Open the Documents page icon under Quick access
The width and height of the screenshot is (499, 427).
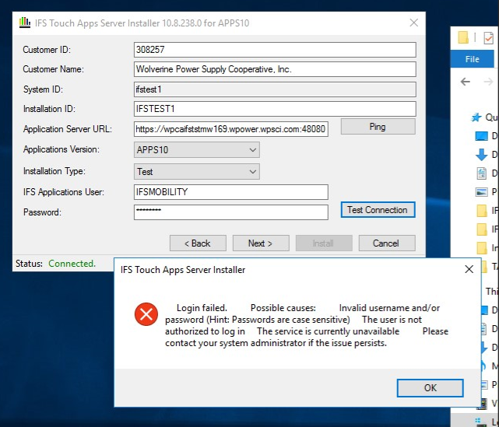[482, 173]
